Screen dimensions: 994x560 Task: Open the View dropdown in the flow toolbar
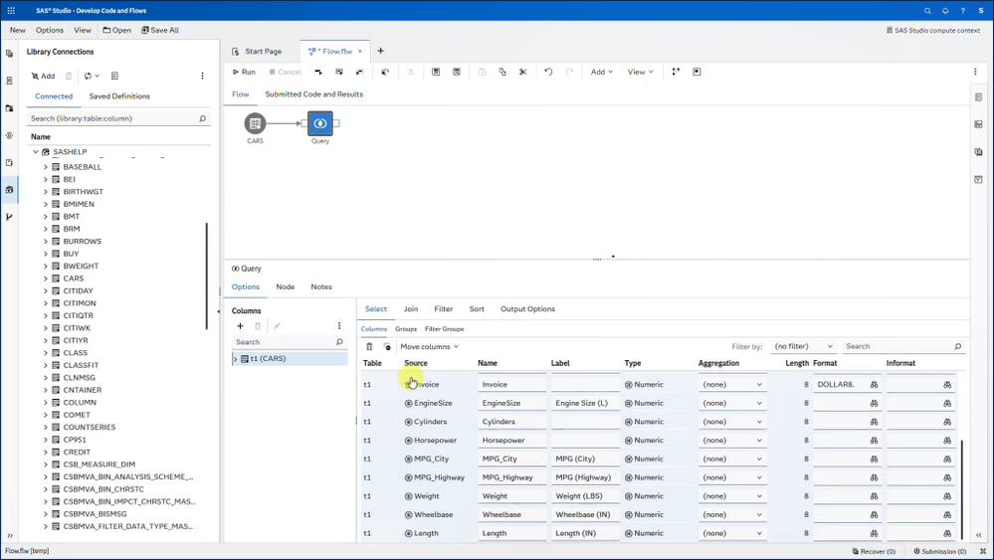(640, 73)
